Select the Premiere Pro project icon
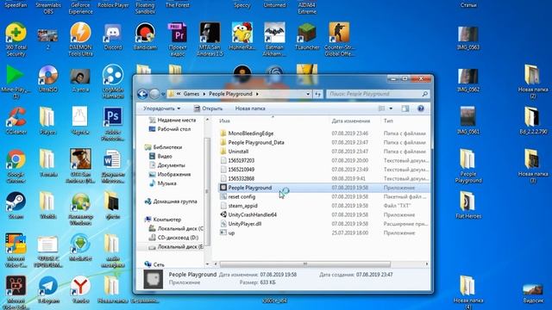 coord(178,40)
